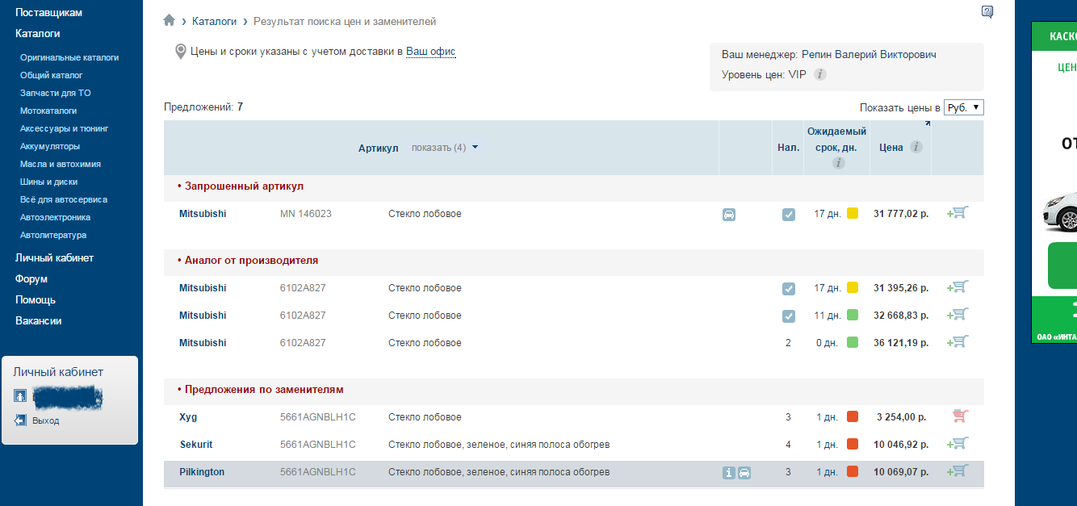
Task: Open info icon under expected delivery time header
Action: (838, 163)
